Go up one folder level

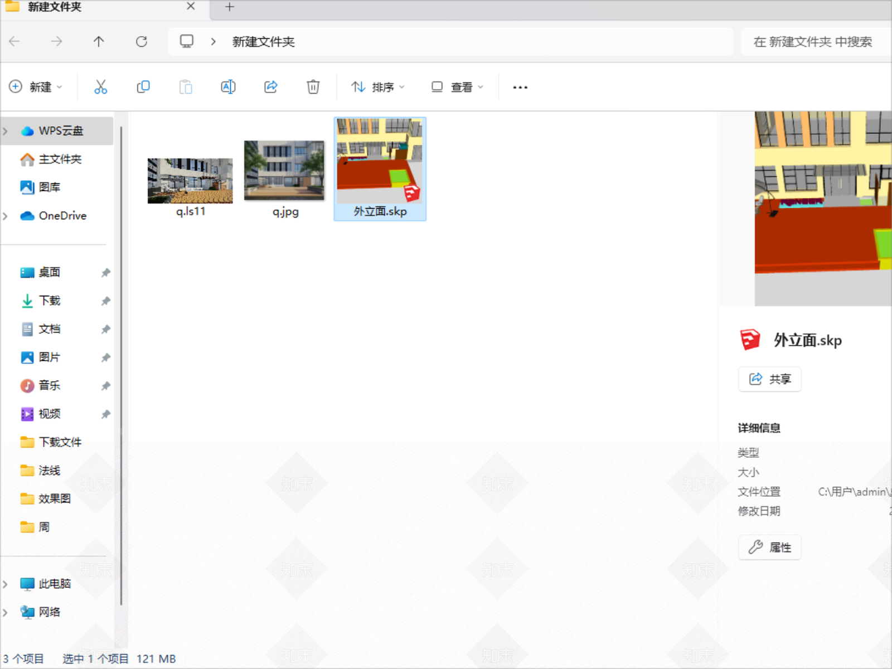click(99, 41)
